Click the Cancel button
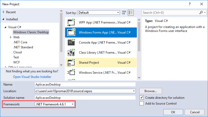Image resolution: width=208 pixels, height=117 pixels. click(x=195, y=112)
